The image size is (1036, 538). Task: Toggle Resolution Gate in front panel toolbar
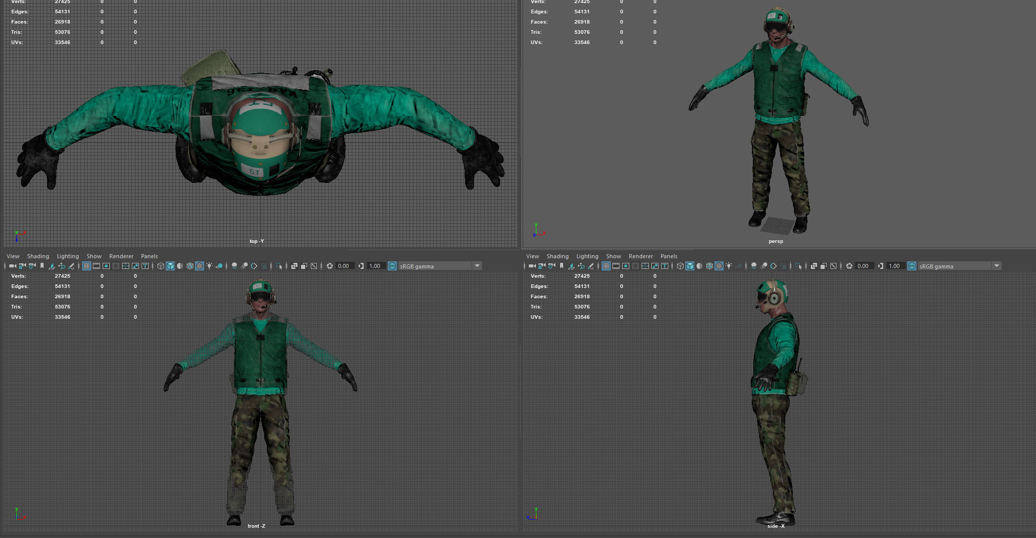coord(106,266)
